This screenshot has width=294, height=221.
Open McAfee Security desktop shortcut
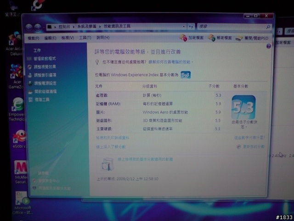tap(21, 172)
